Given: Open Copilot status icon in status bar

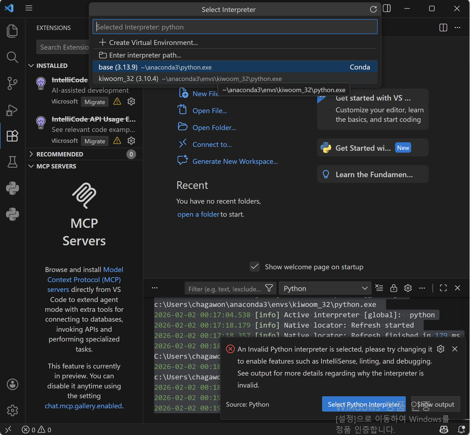Looking at the screenshot, I should 444,430.
